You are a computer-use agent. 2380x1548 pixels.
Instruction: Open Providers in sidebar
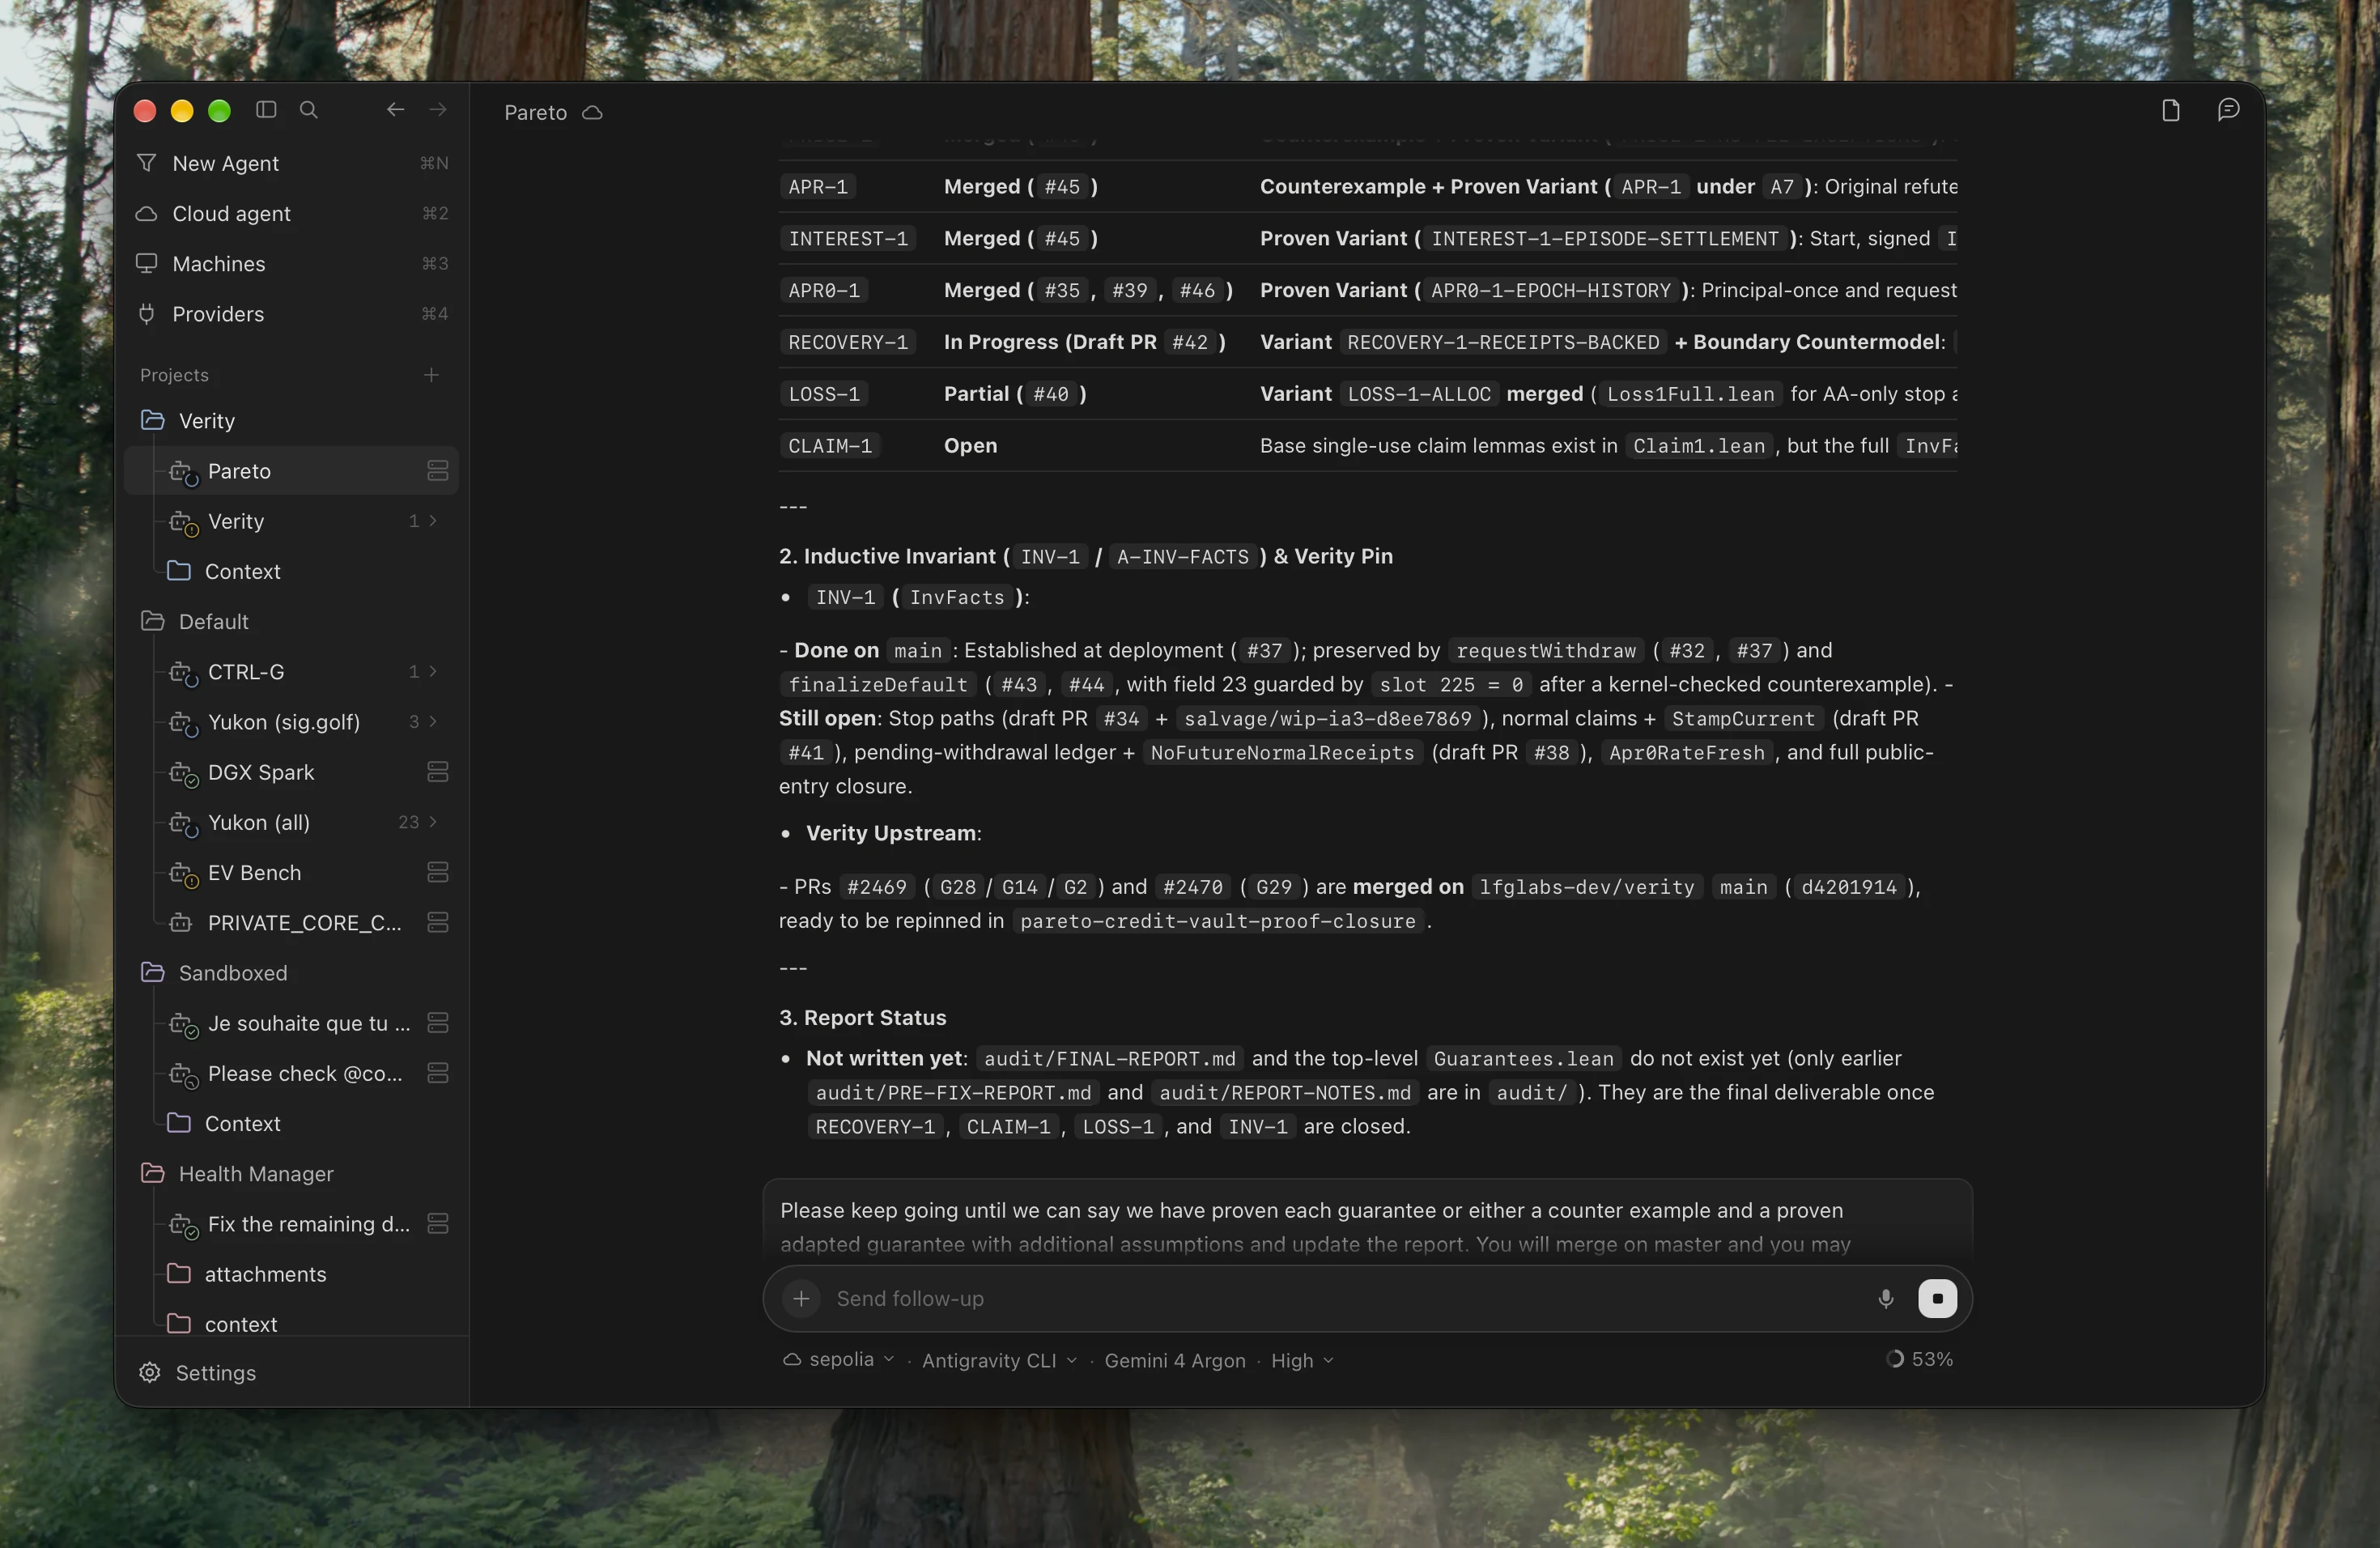click(x=292, y=313)
